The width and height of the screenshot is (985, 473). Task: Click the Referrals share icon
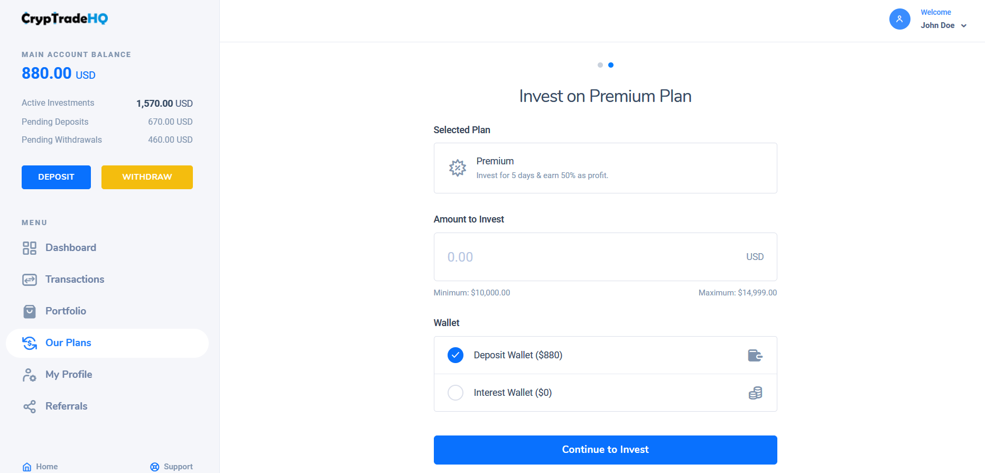click(30, 406)
